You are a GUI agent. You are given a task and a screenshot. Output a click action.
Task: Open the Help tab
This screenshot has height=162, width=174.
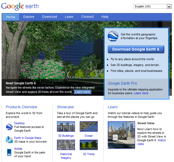[x=105, y=17]
